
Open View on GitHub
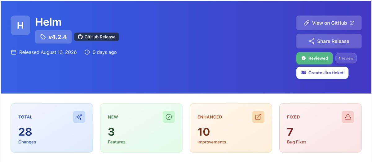329,23
